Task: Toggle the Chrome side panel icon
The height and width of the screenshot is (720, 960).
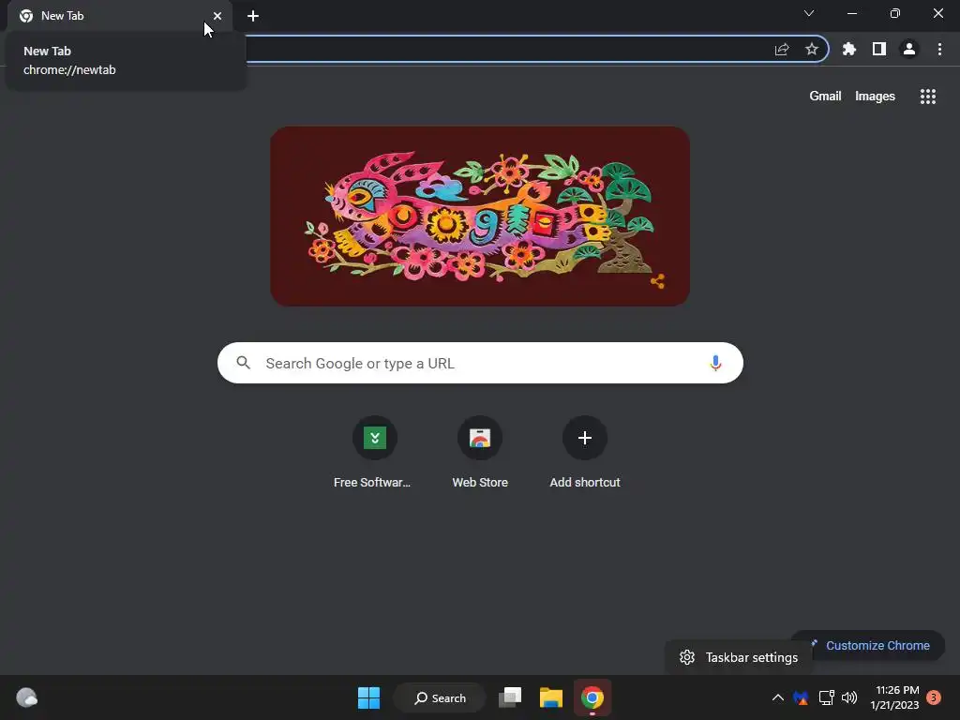Action: (878, 49)
